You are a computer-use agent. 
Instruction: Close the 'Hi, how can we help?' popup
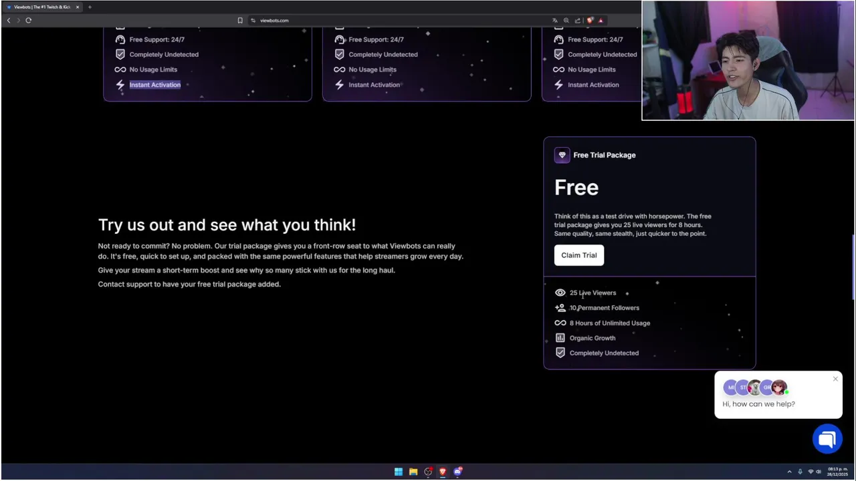pos(835,379)
